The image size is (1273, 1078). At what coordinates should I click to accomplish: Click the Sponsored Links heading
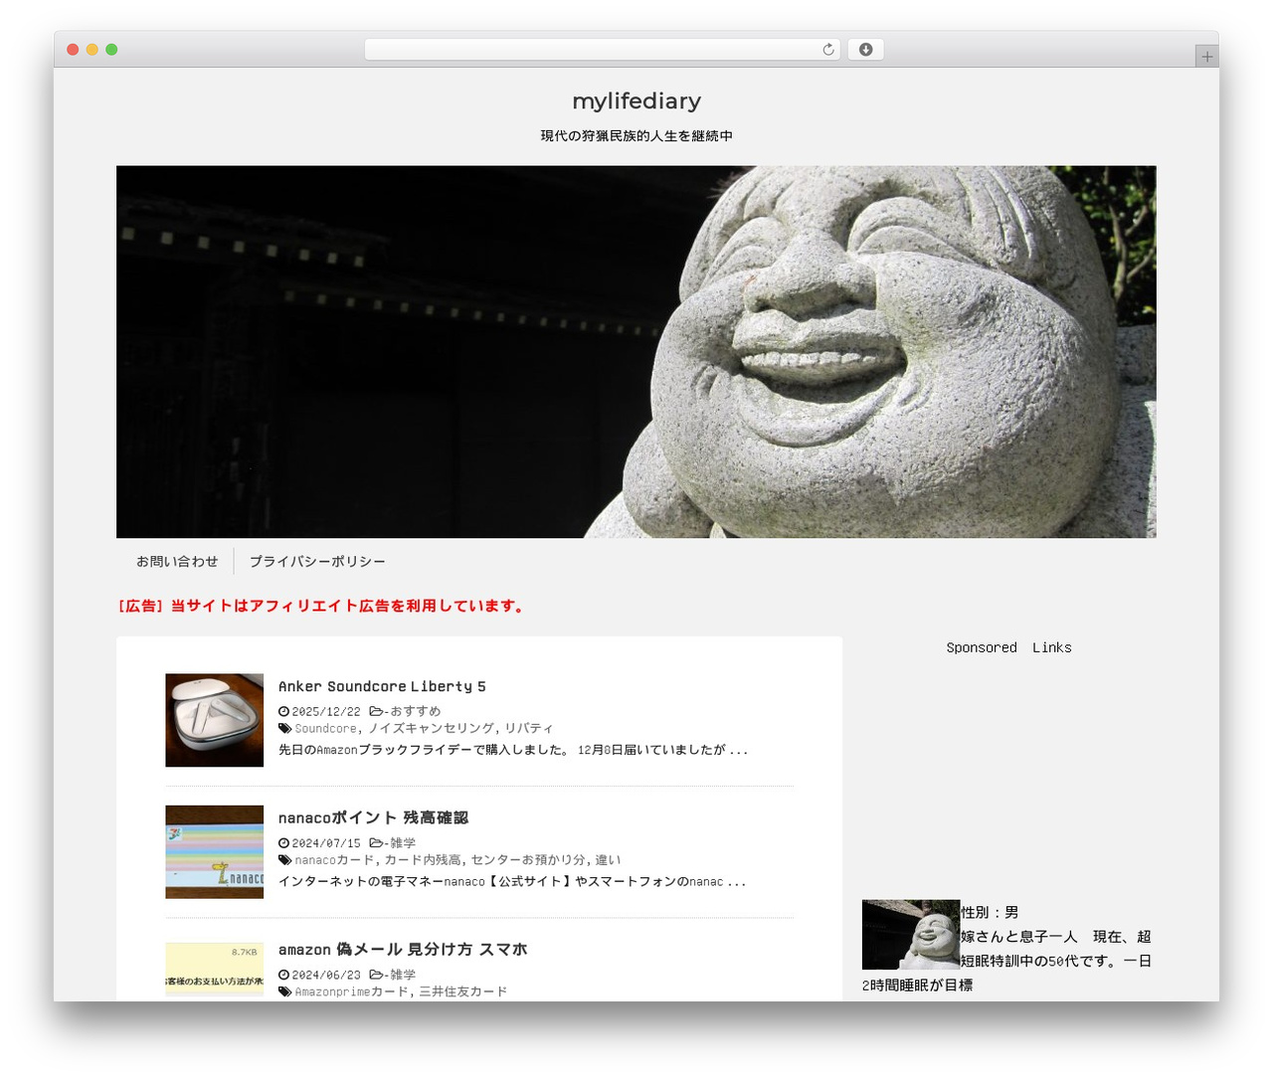point(1008,647)
